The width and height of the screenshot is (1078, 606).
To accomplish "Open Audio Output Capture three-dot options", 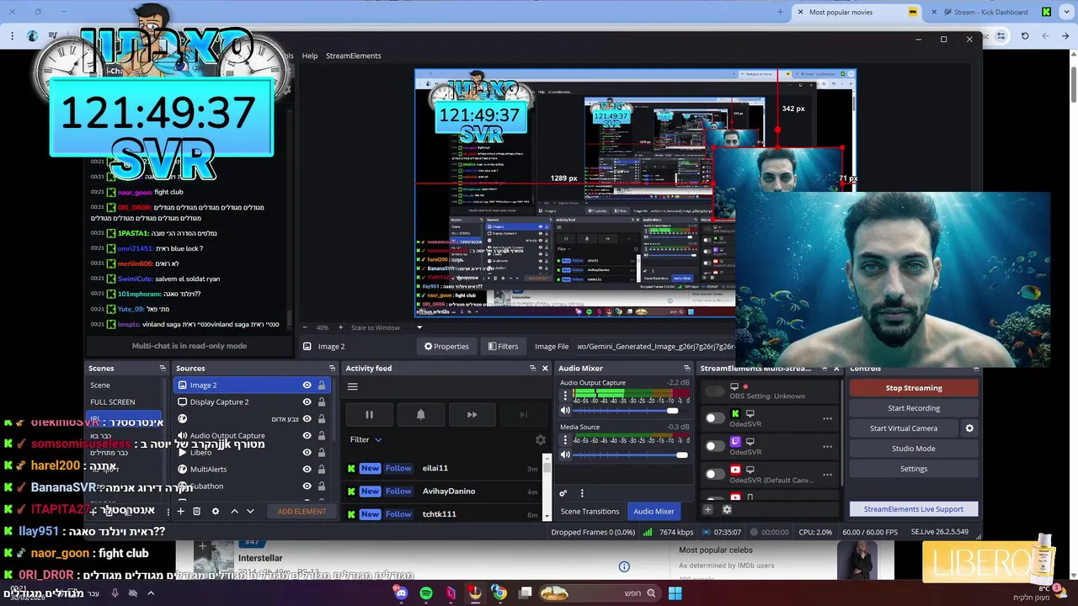I will coord(565,396).
